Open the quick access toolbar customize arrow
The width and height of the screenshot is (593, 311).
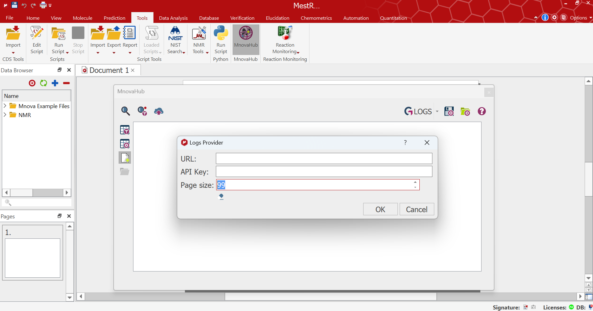click(50, 5)
